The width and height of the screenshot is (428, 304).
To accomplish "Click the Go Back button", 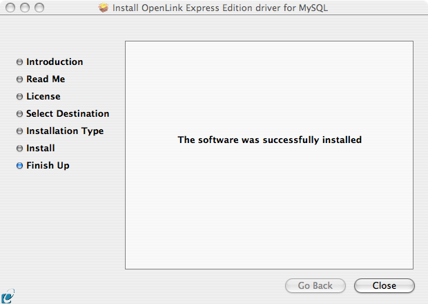I will click(x=315, y=286).
